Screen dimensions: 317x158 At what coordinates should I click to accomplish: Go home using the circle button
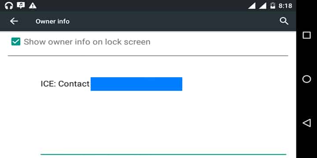tap(307, 79)
